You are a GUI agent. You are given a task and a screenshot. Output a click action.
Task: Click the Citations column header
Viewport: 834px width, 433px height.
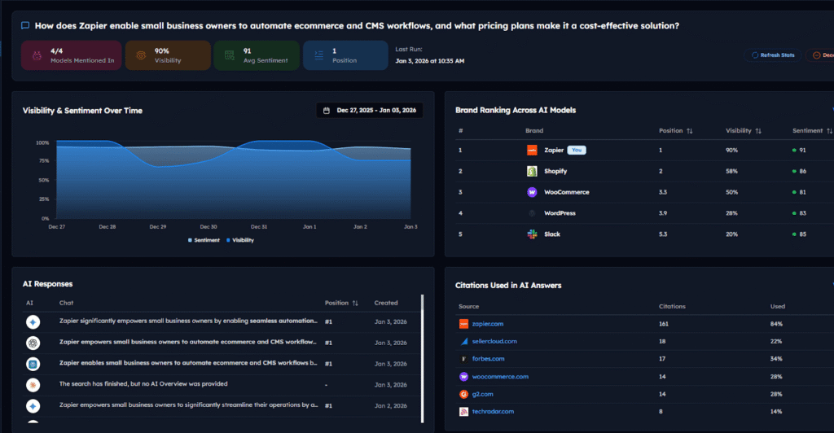(672, 307)
